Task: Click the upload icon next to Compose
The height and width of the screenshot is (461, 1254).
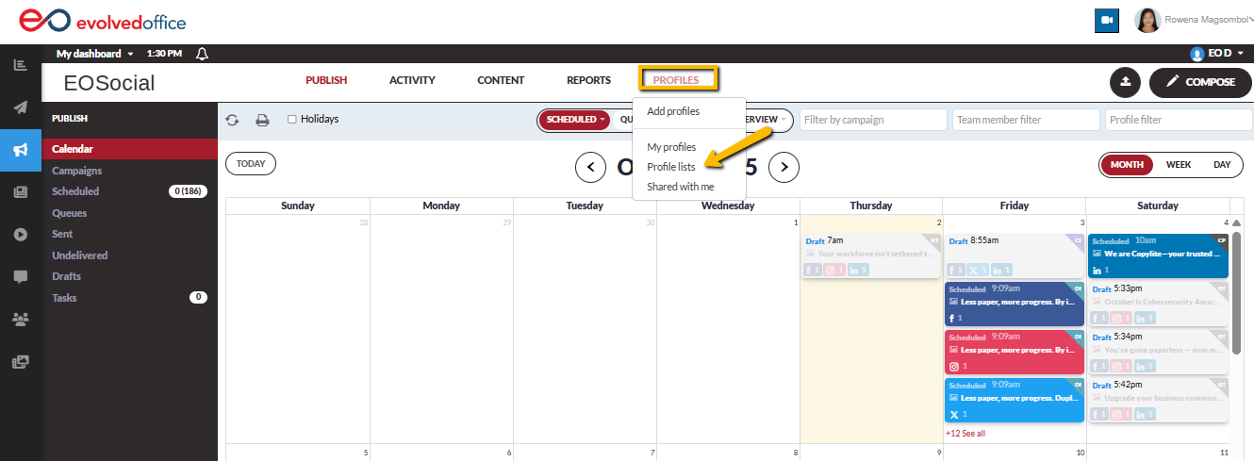Action: (1125, 82)
